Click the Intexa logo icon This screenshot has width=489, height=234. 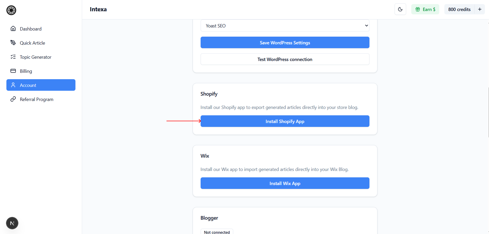click(11, 10)
